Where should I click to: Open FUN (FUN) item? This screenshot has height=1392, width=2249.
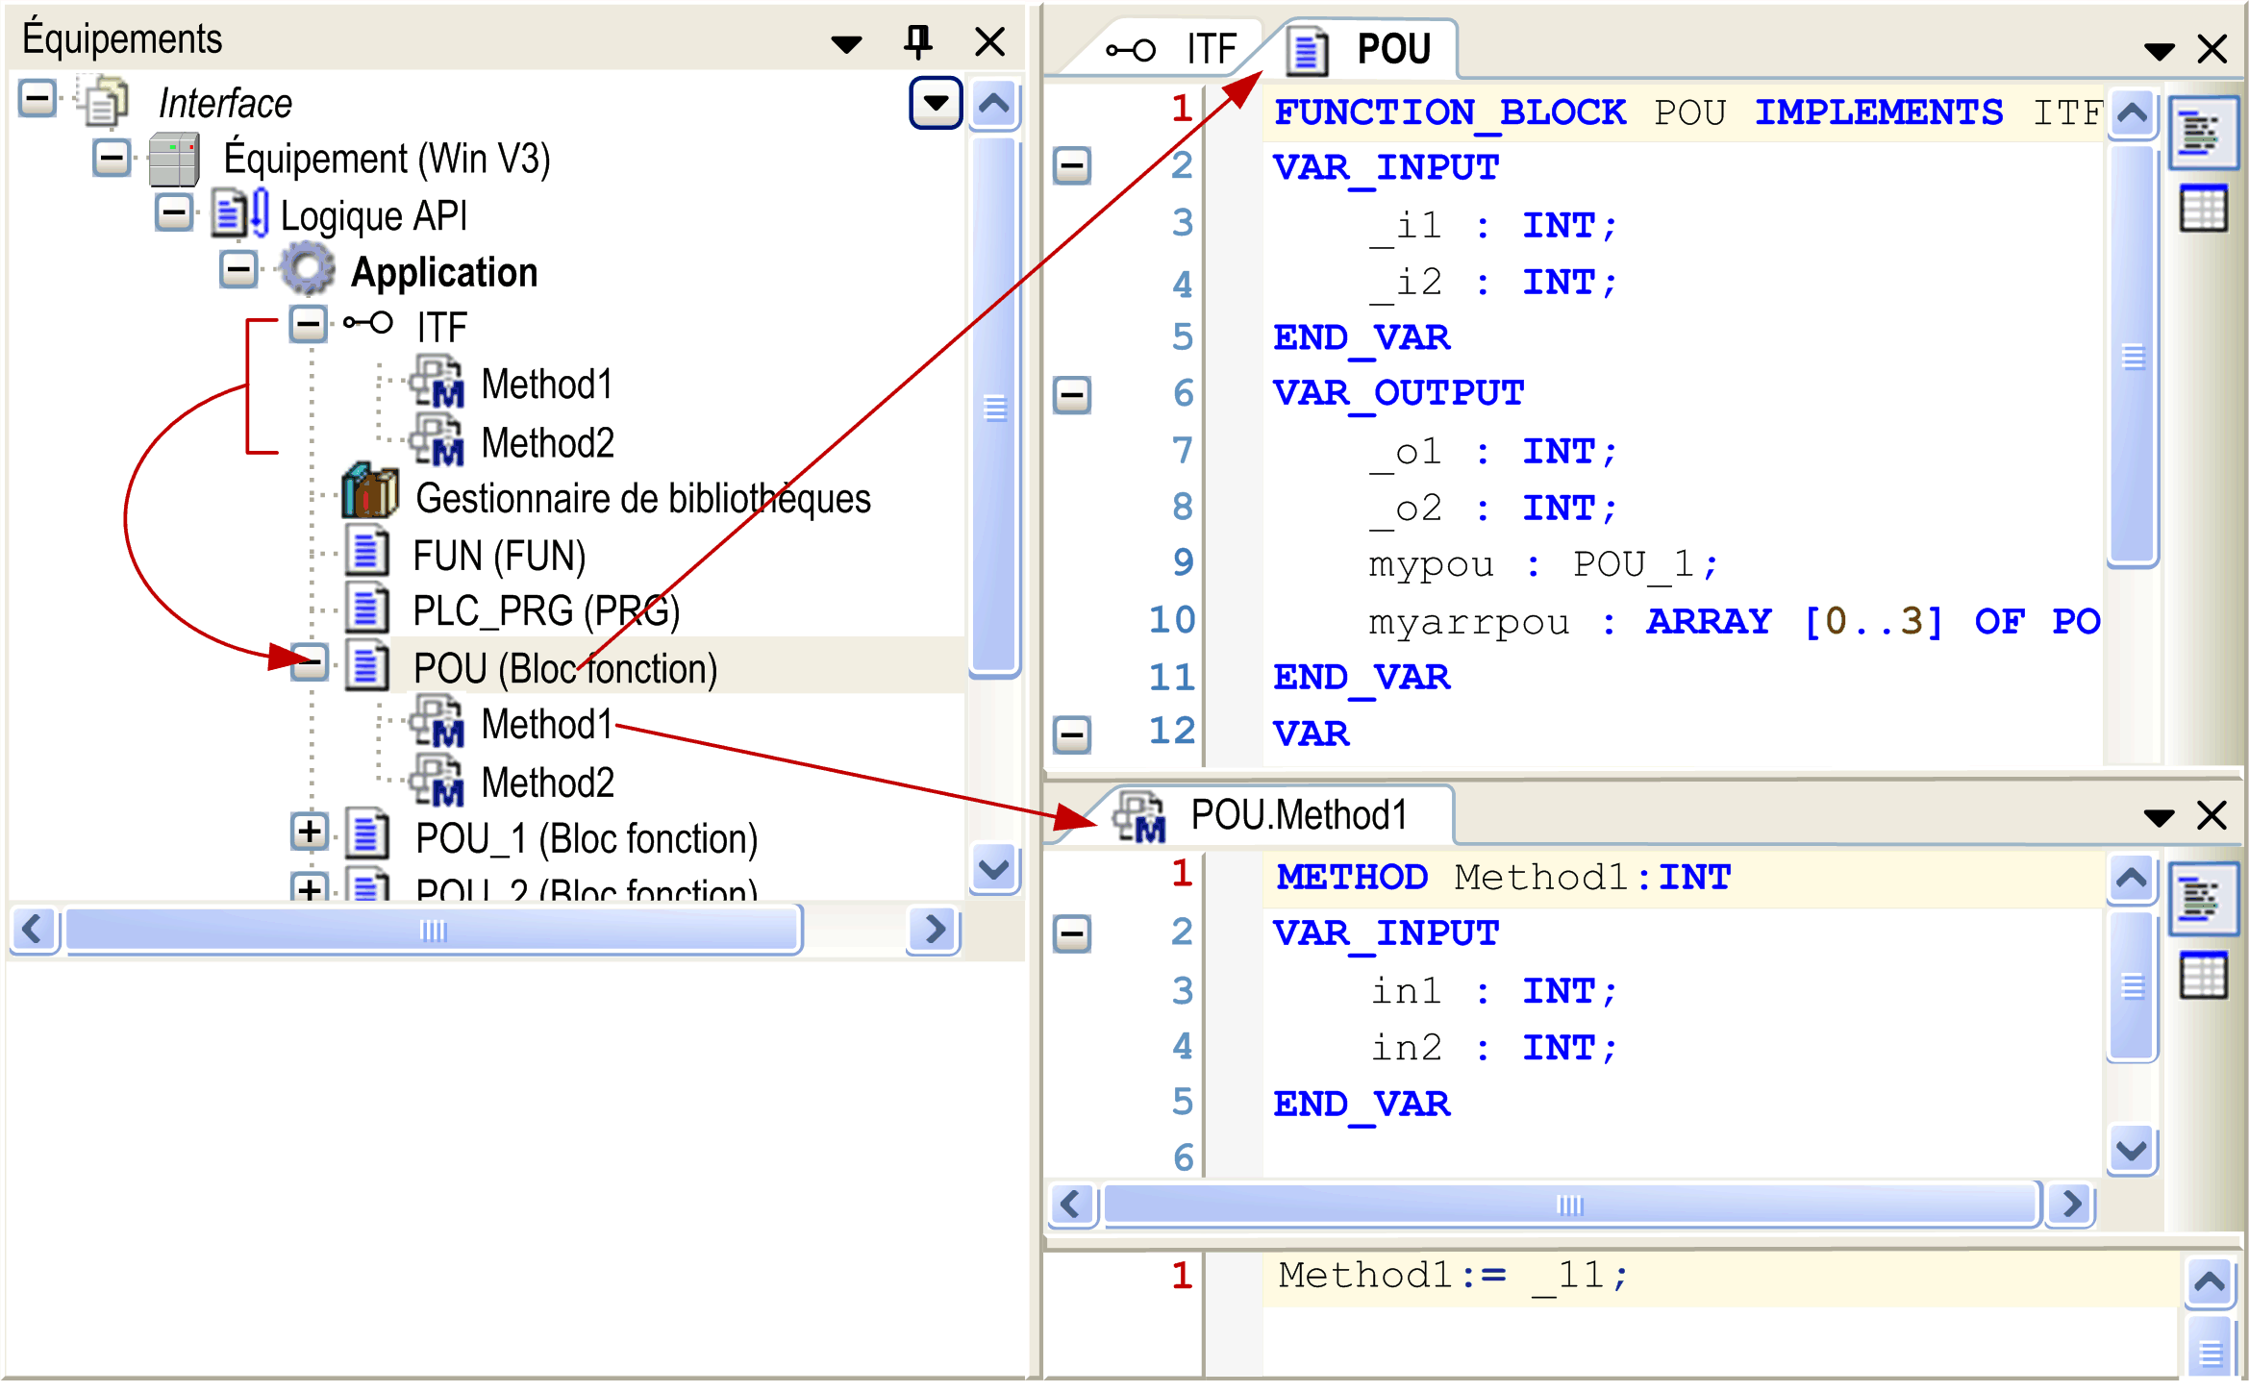point(498,556)
